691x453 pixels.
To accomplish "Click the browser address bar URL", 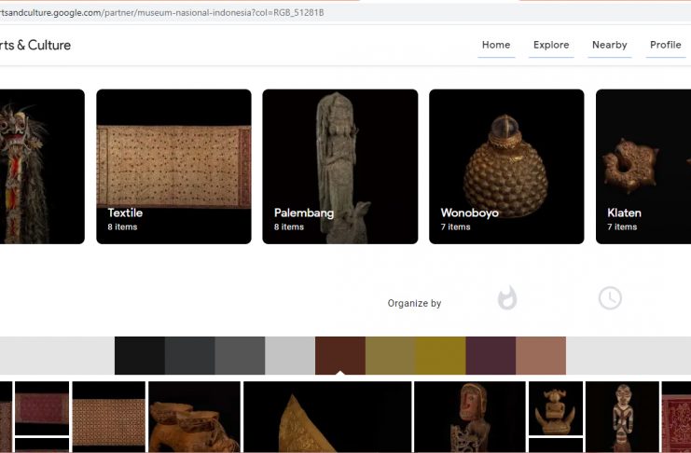I will (161, 13).
